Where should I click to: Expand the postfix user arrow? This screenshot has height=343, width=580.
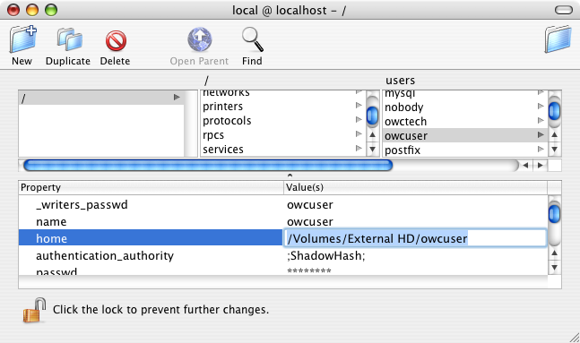(x=541, y=150)
